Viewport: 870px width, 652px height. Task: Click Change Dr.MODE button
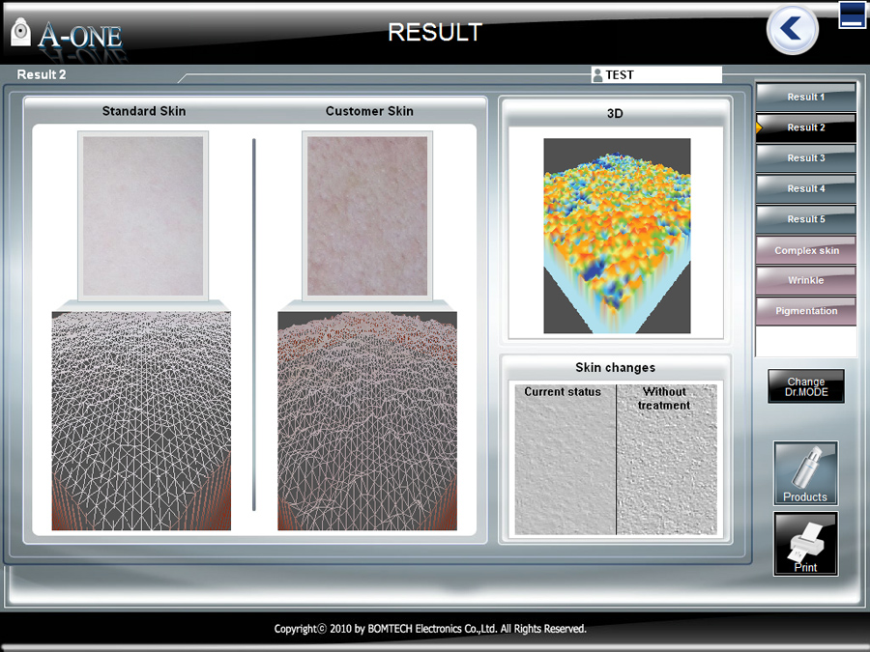(x=806, y=386)
